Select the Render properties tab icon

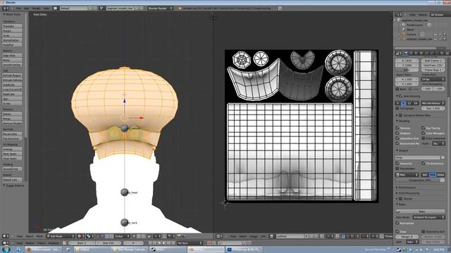pos(406,53)
